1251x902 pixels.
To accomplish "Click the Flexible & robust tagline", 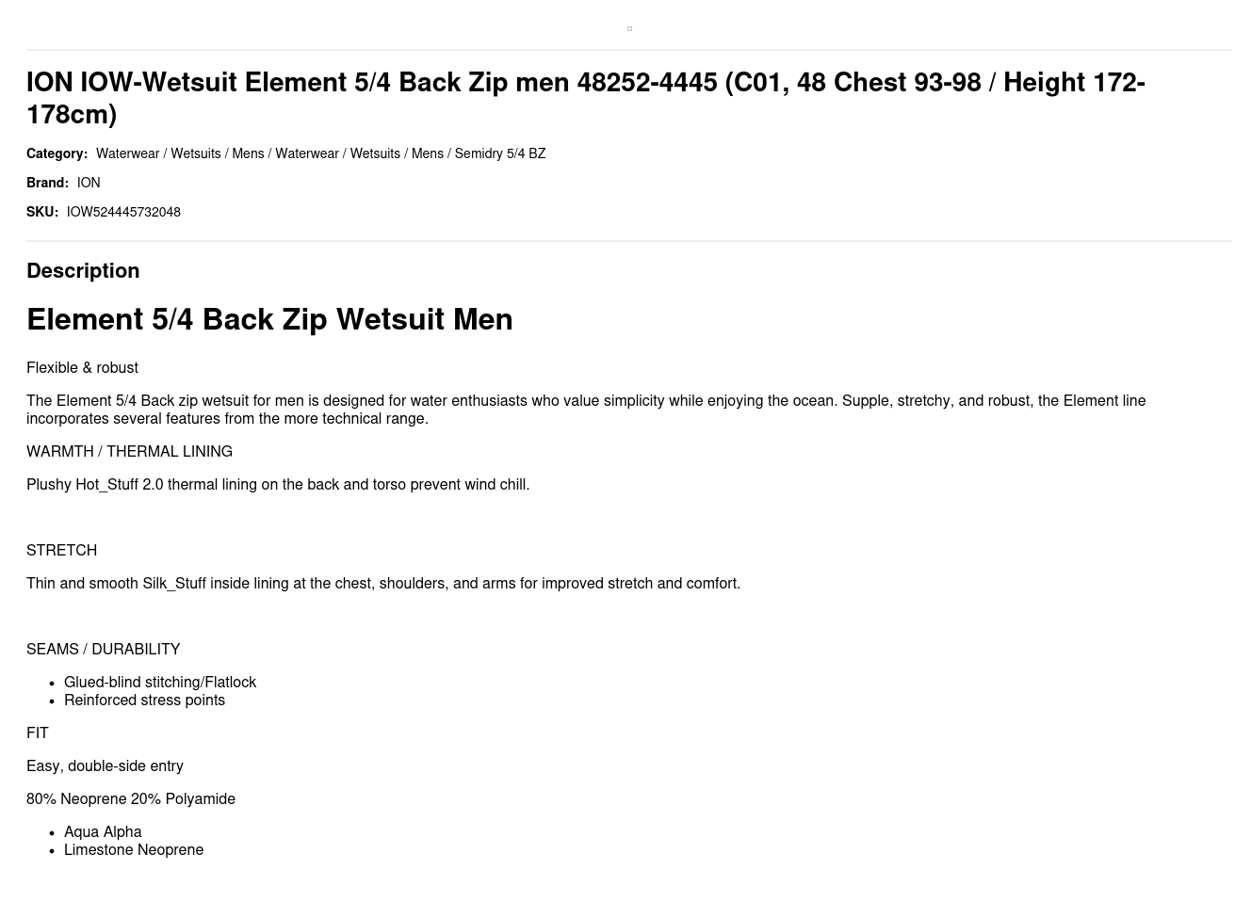I will 82,368.
